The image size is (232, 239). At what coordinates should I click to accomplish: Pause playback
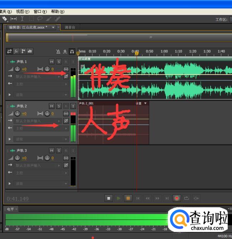tap(128, 198)
